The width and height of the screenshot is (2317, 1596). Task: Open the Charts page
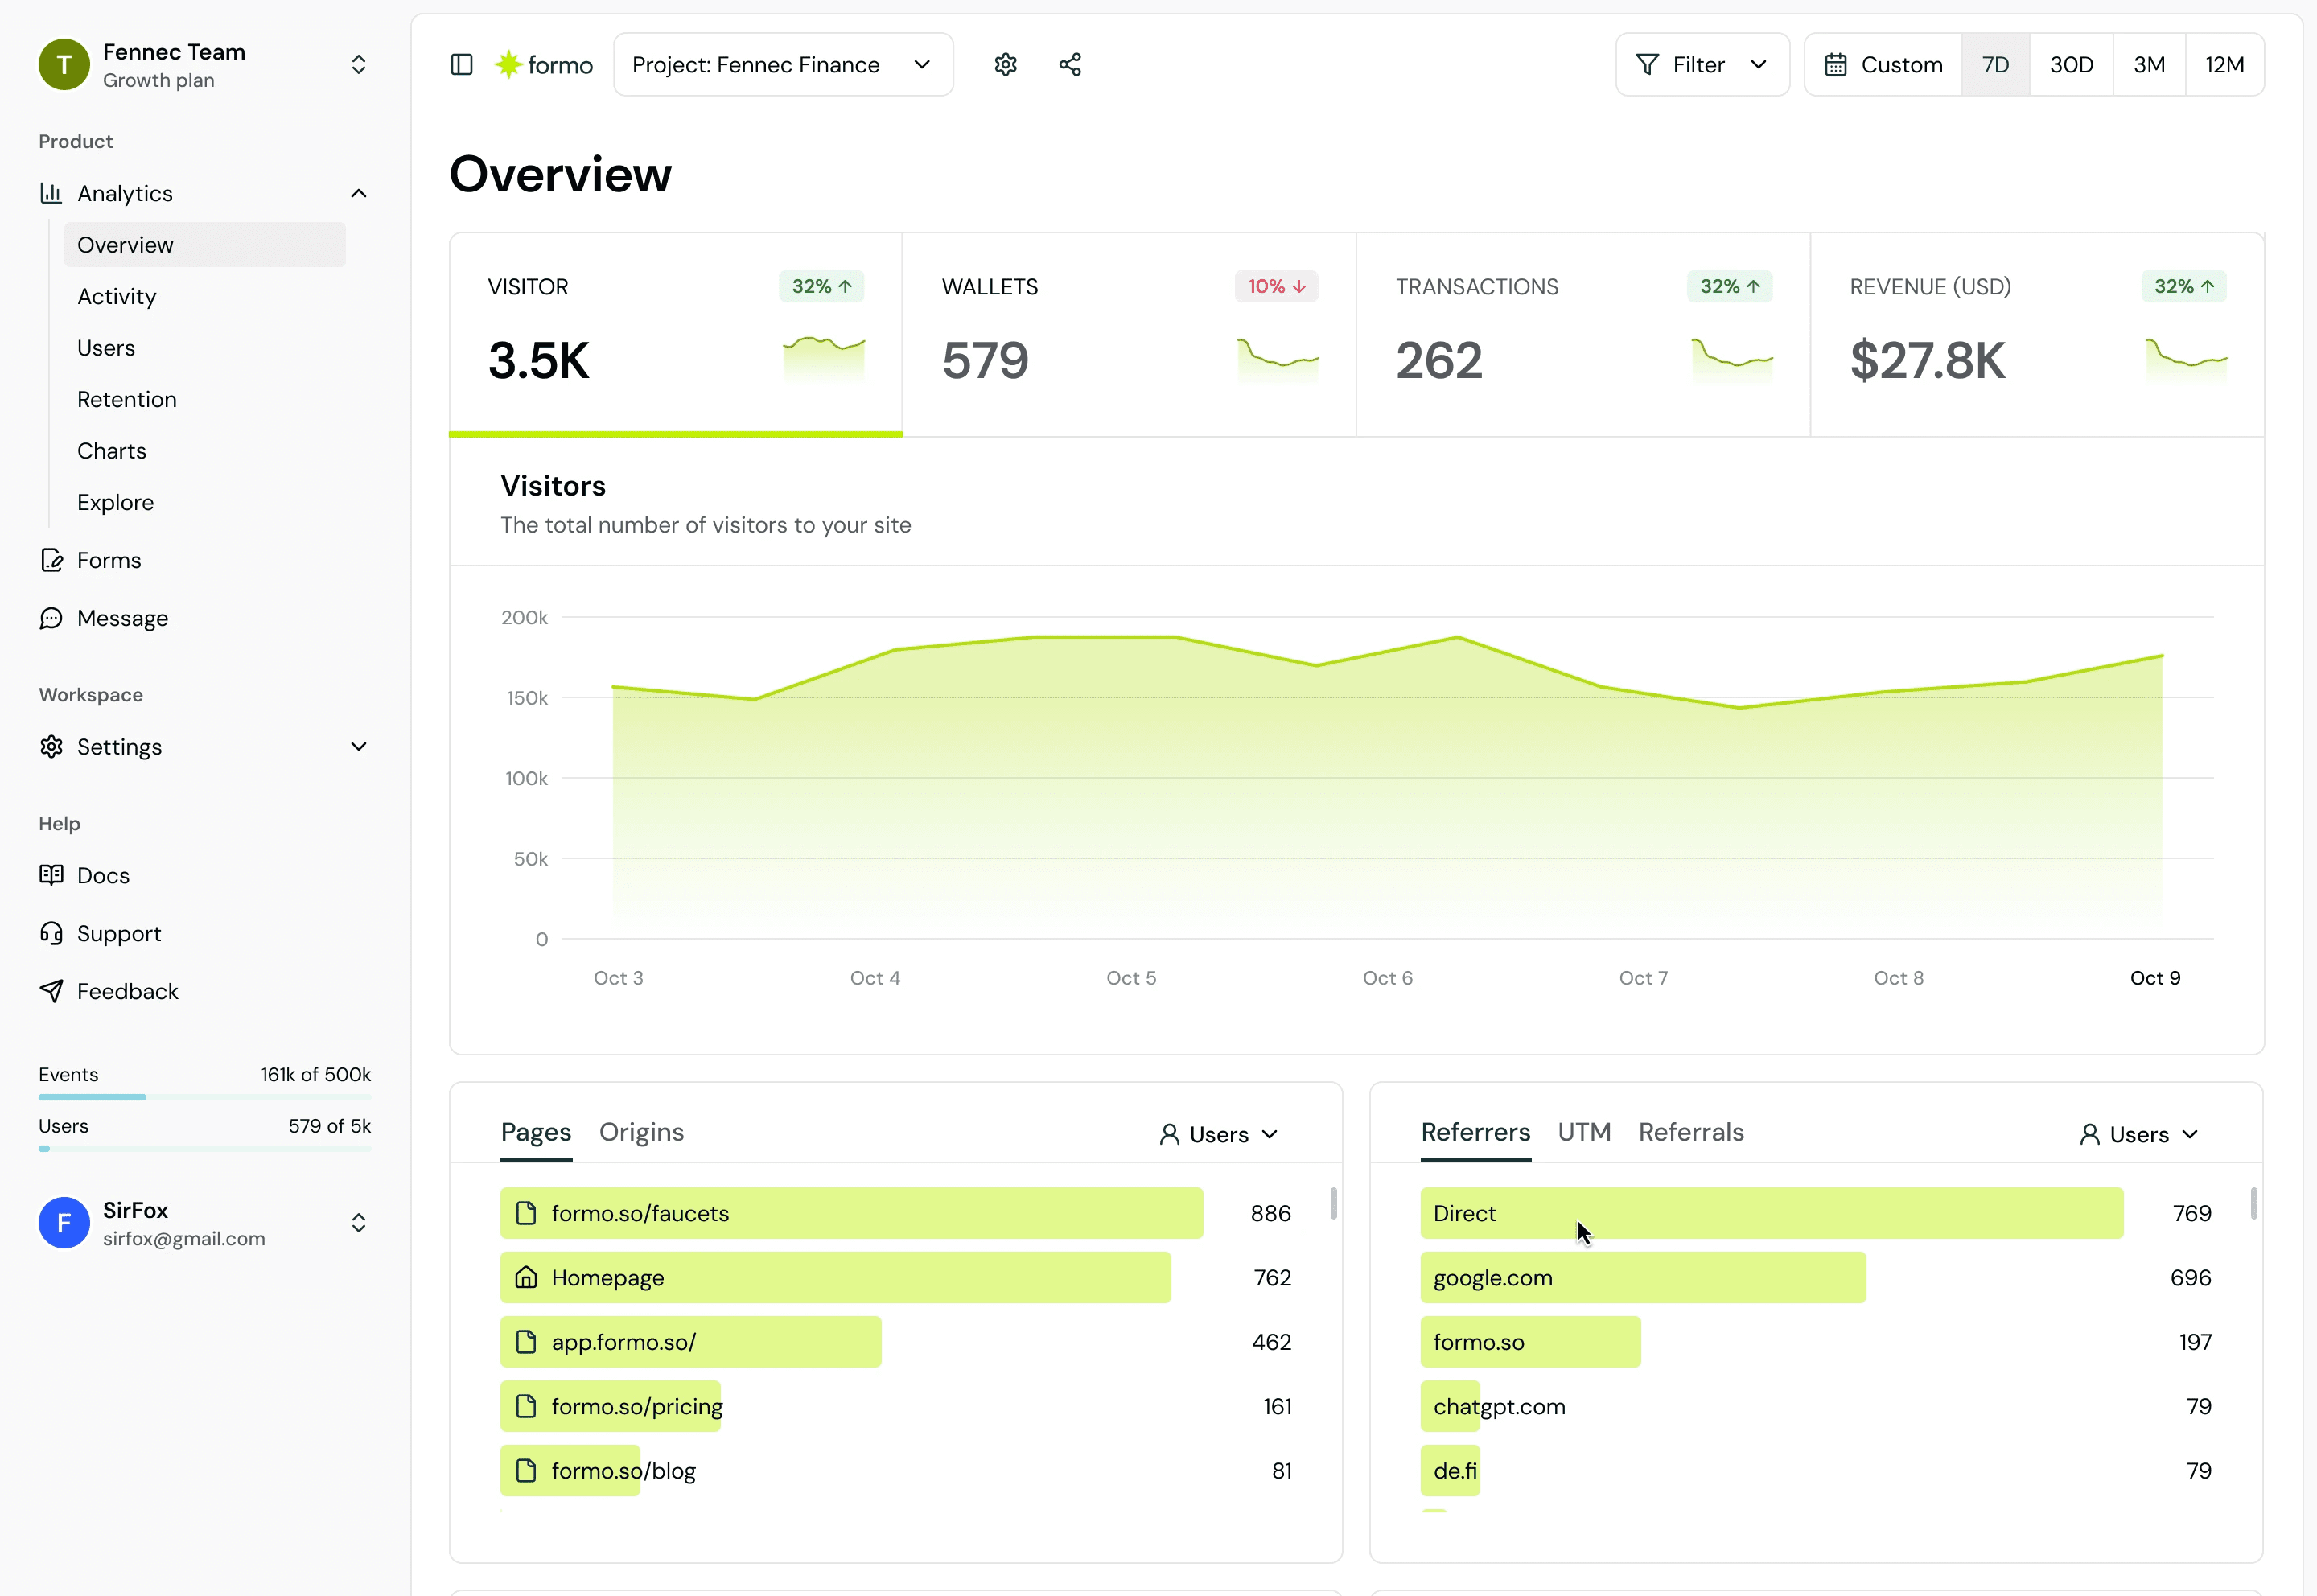pos(205,451)
